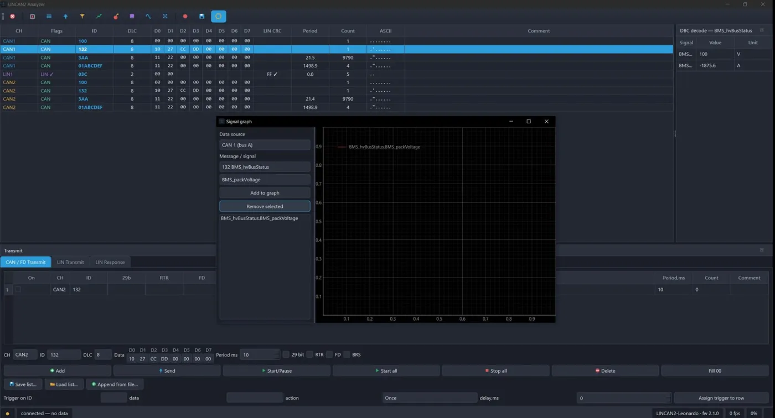Click the ID column header in trace table
The width and height of the screenshot is (775, 418).
94,30
